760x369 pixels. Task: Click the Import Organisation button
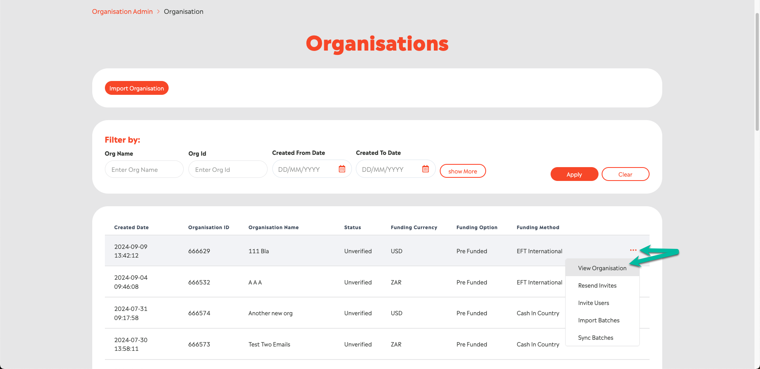[136, 88]
